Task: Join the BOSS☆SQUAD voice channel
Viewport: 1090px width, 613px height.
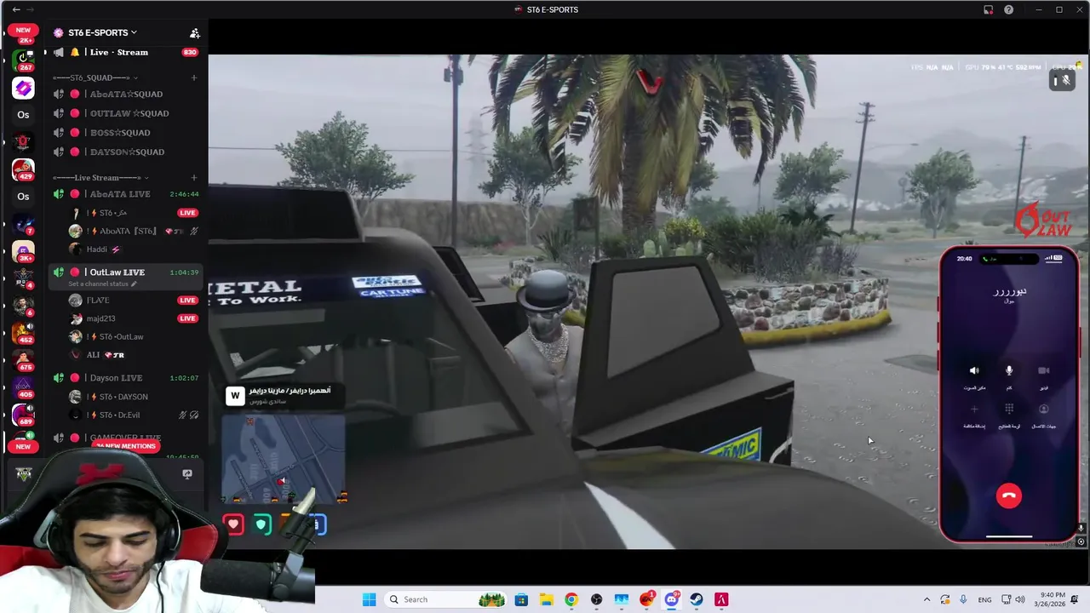Action: pos(126,133)
